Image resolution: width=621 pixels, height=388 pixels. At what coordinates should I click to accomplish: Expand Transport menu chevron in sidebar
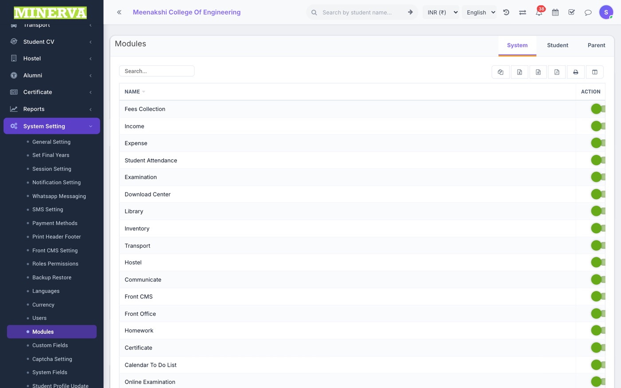(90, 25)
